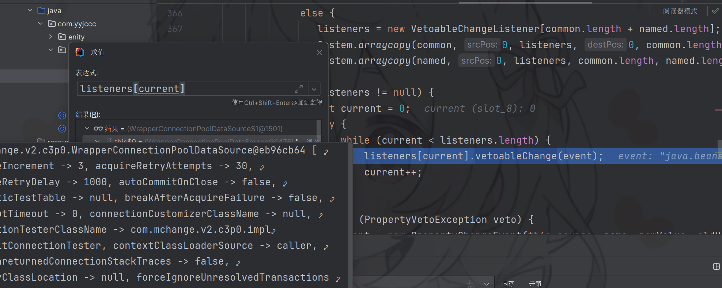Collapse the java folder
The height and width of the screenshot is (288, 722).
(30, 10)
